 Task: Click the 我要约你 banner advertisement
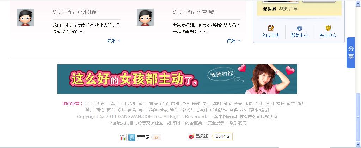click(x=177, y=79)
